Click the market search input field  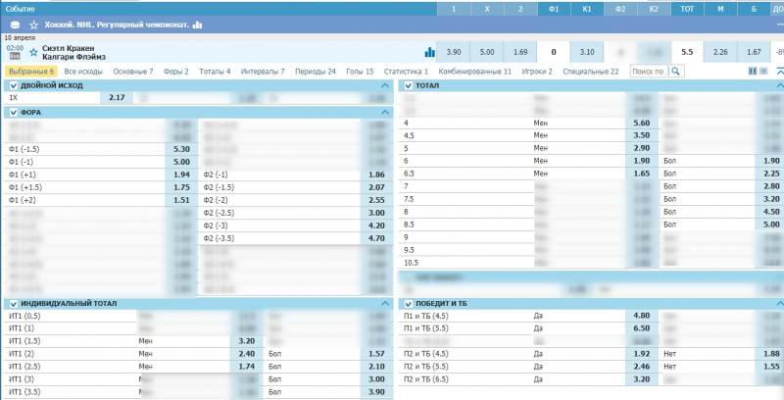648,72
